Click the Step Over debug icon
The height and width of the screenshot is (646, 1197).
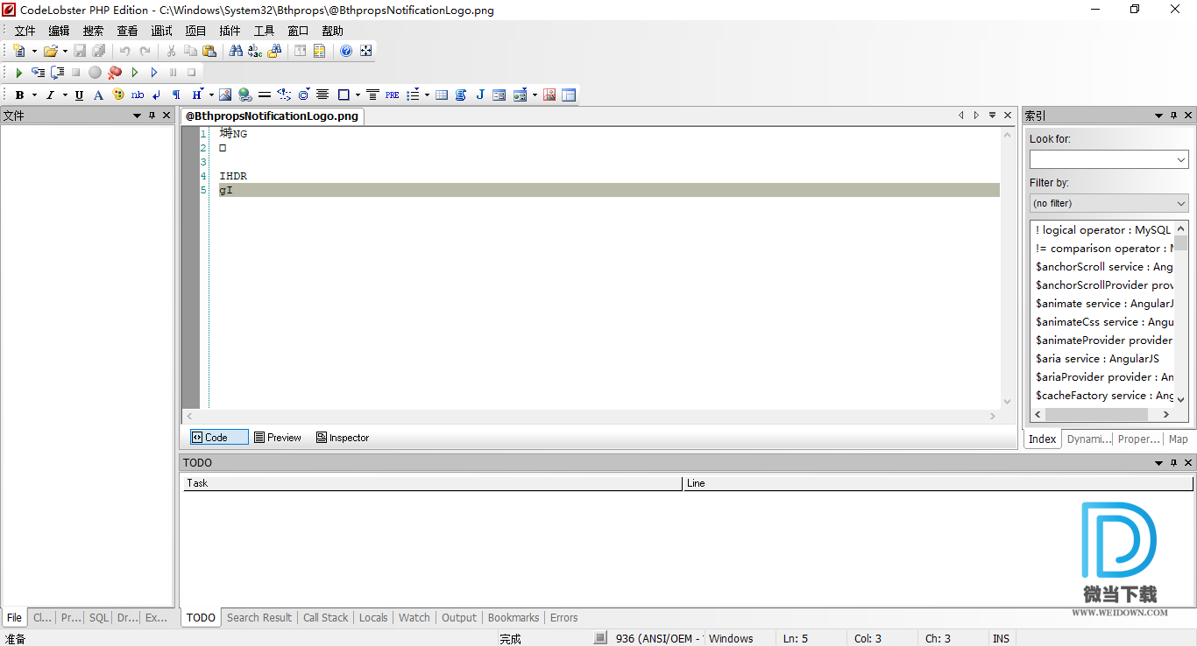pyautogui.click(x=57, y=73)
